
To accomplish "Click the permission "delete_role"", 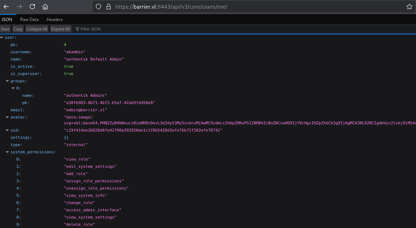I will [79, 225].
